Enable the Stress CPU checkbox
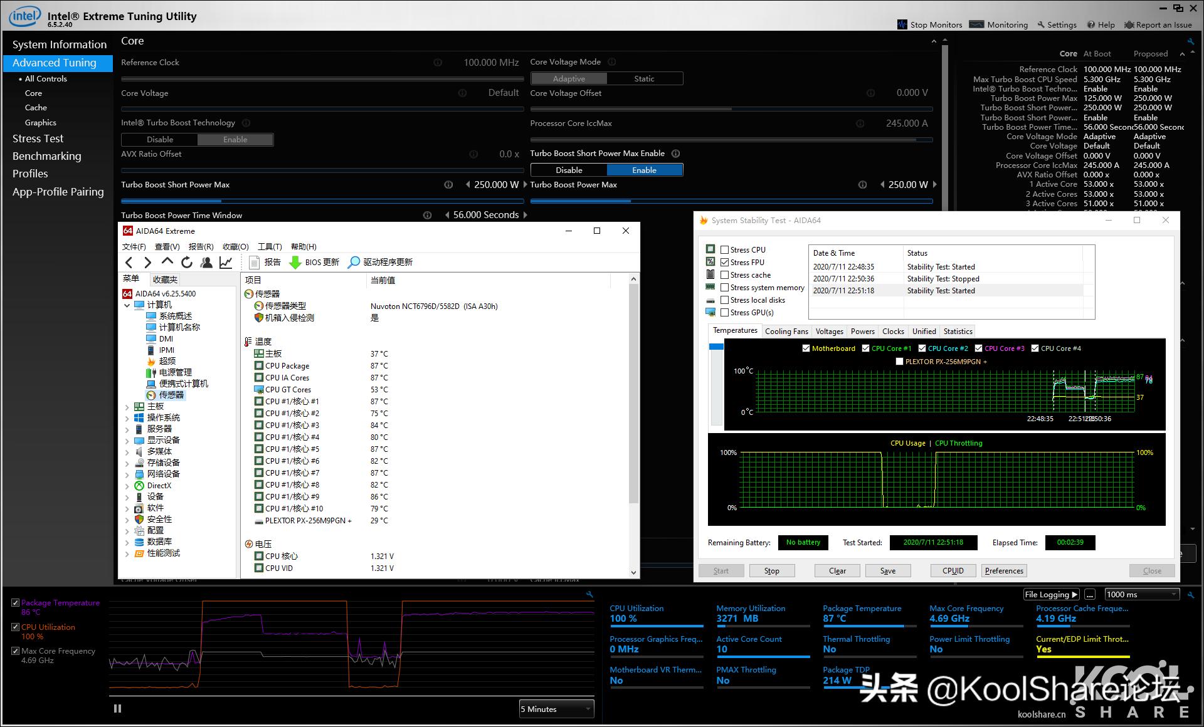 click(x=725, y=249)
